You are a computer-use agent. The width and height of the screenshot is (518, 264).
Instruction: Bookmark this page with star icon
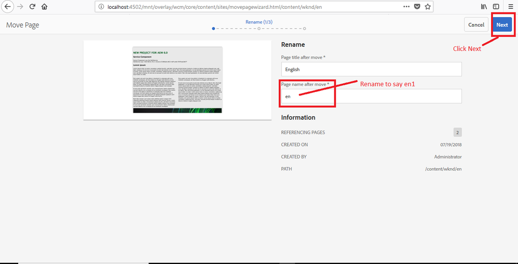coord(428,7)
